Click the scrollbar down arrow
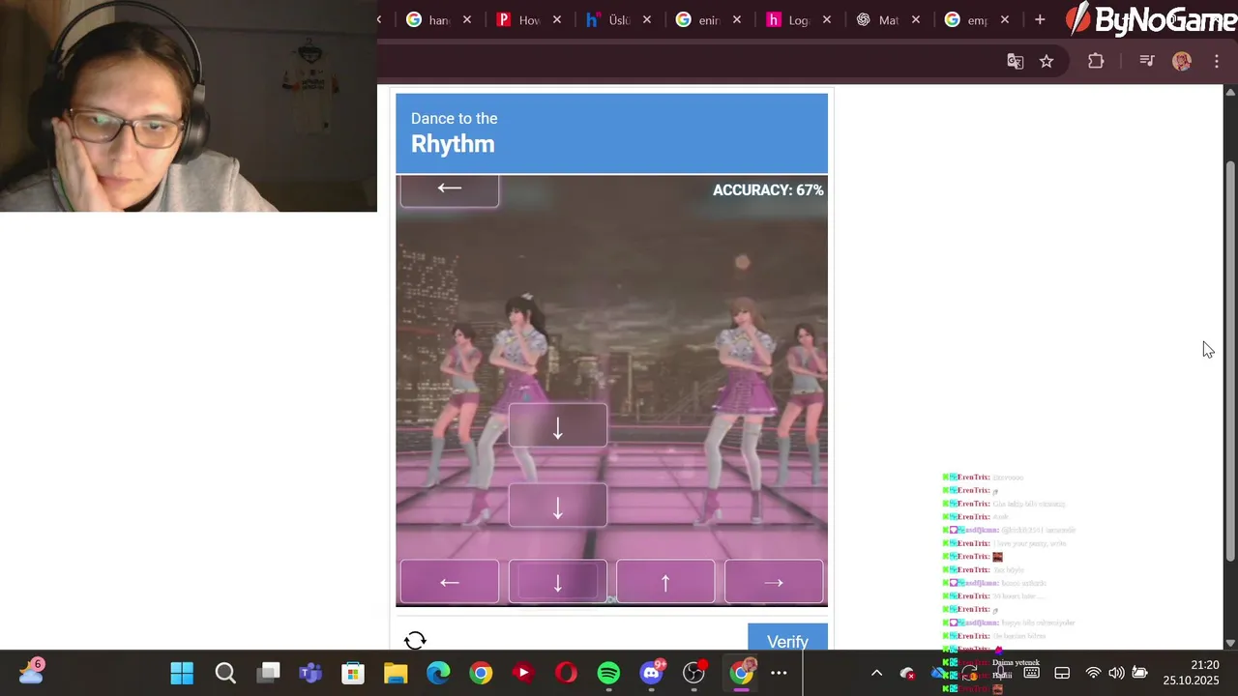 point(1230,642)
